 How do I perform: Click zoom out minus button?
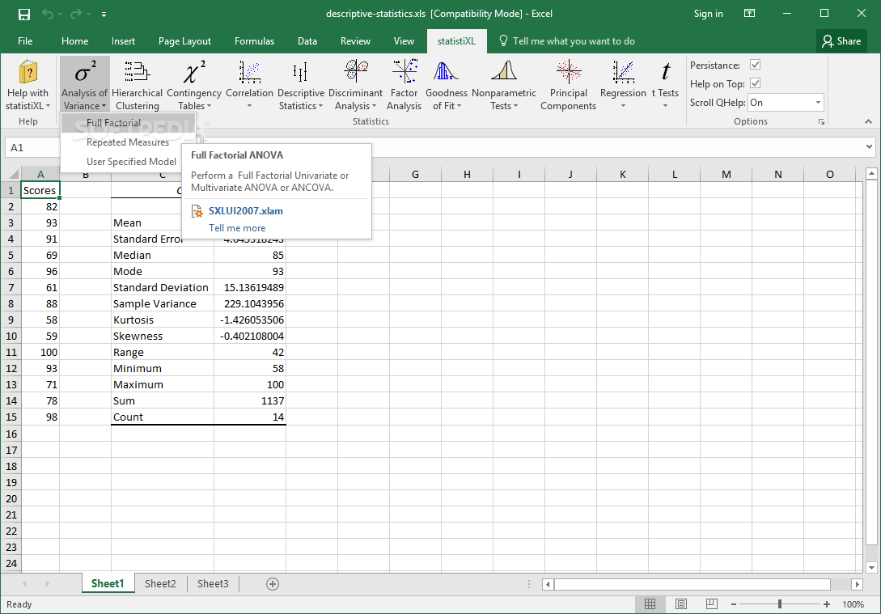(x=734, y=604)
